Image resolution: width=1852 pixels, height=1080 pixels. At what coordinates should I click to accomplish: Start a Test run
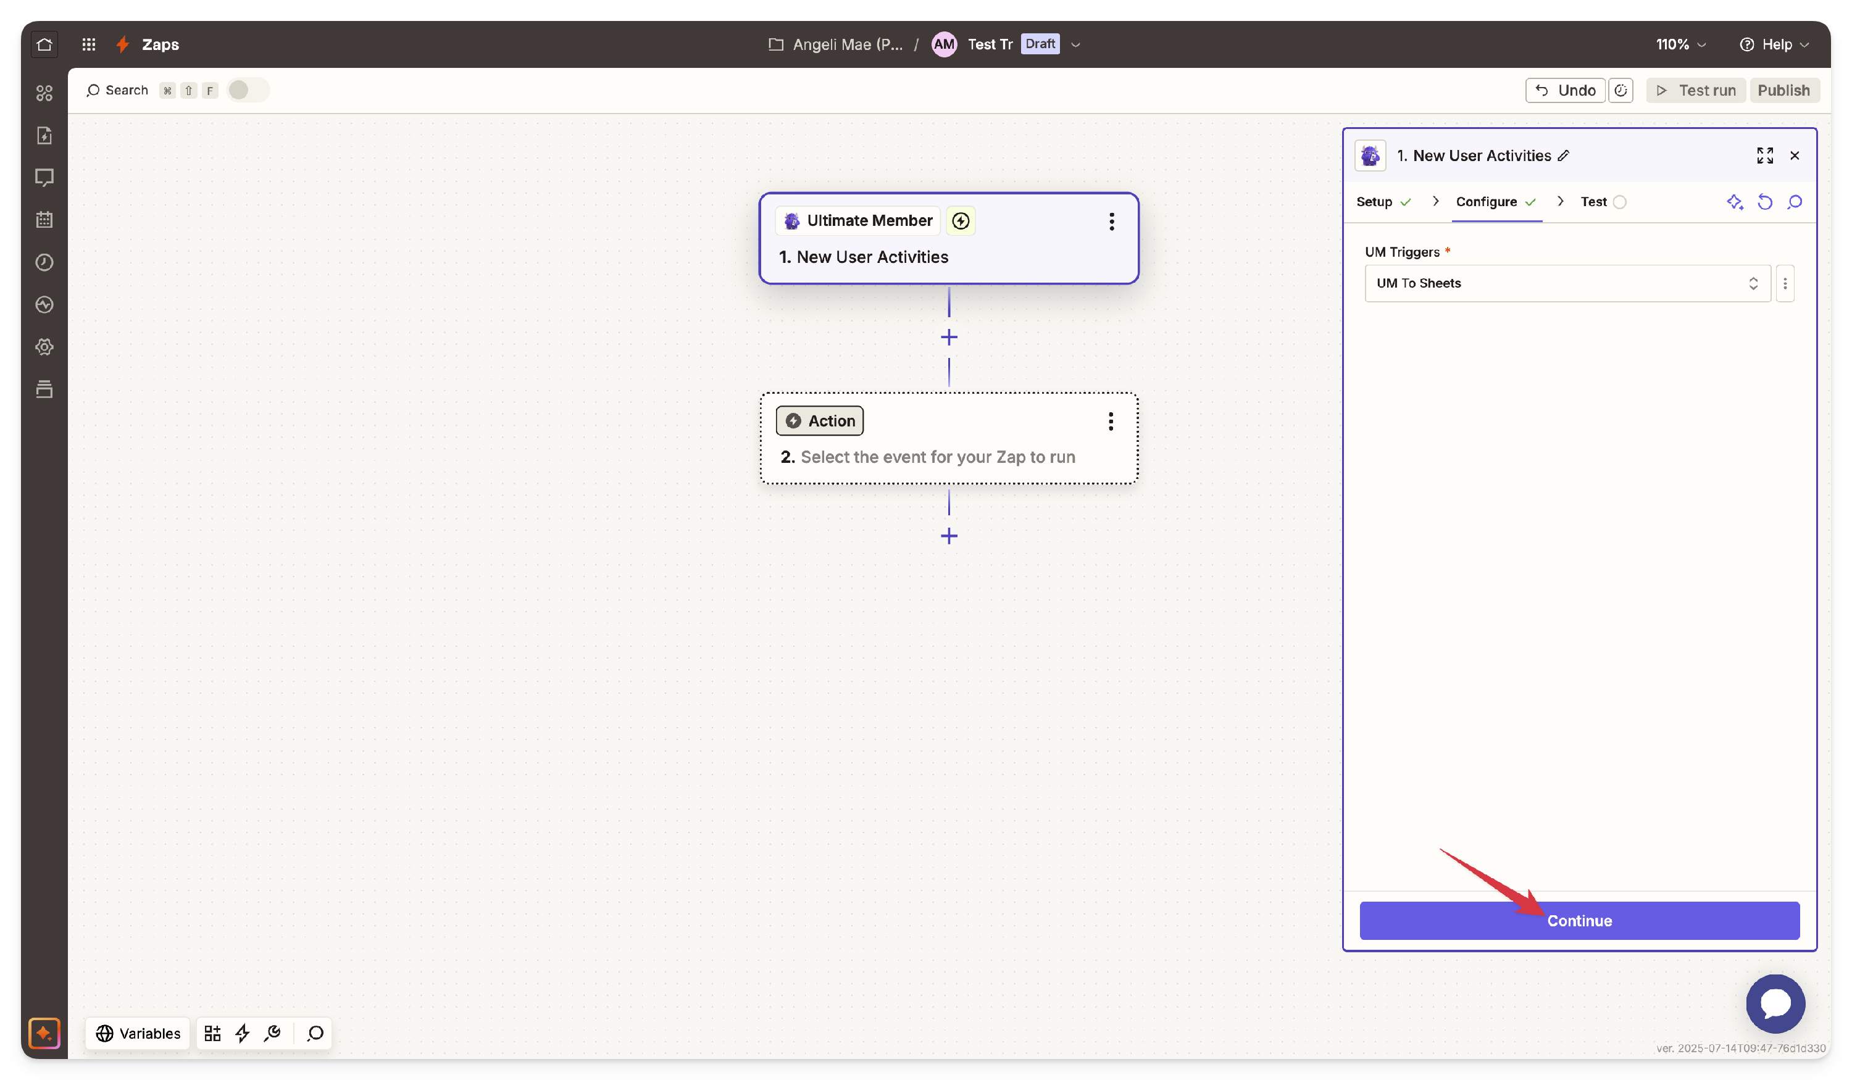[1695, 90]
